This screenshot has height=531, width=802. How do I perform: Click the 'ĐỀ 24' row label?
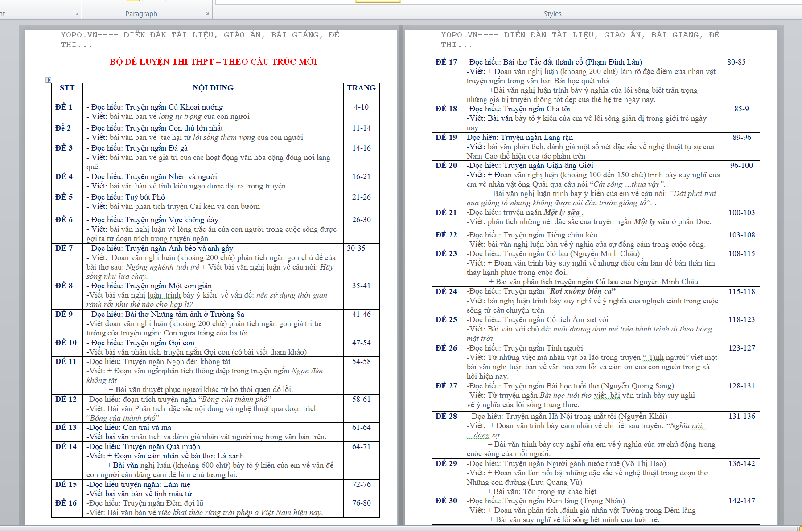[x=446, y=291]
